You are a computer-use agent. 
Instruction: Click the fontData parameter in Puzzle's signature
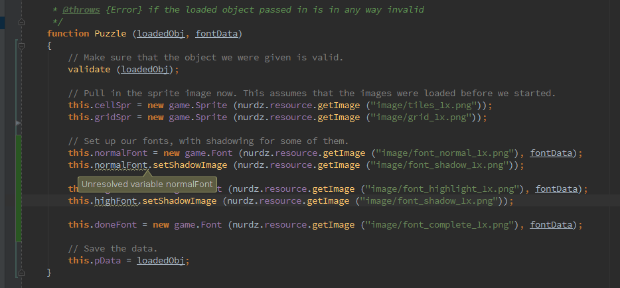coord(216,34)
